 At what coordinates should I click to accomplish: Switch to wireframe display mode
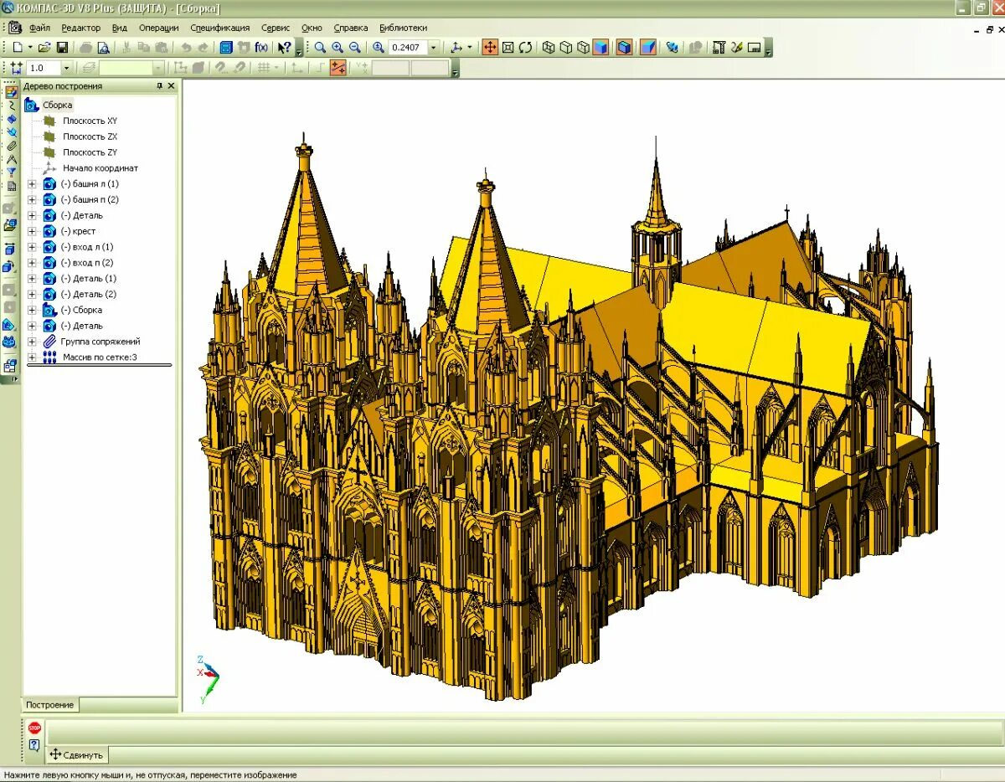(549, 48)
